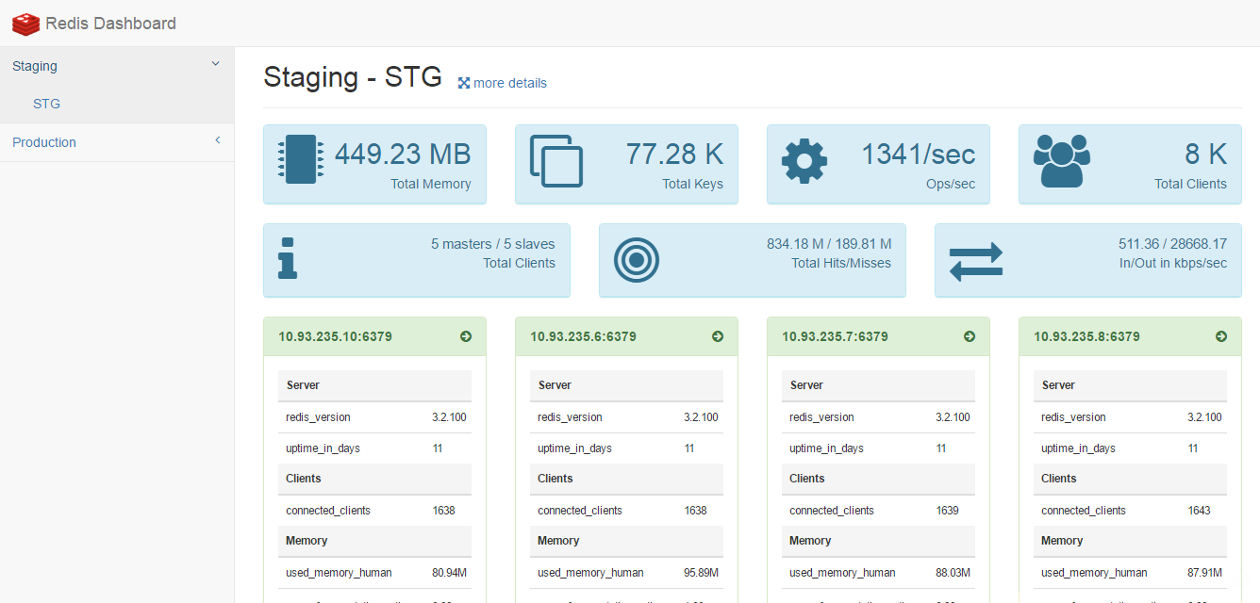Click uptime_in_days row in 10.93.235.6 card
Image resolution: width=1260 pixels, height=603 pixels.
626,448
